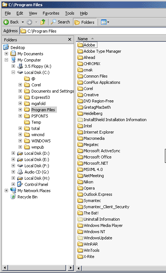The height and width of the screenshot is (273, 166).
Task: Collapse the Local Disk (C:) node
Action: tap(13, 72)
